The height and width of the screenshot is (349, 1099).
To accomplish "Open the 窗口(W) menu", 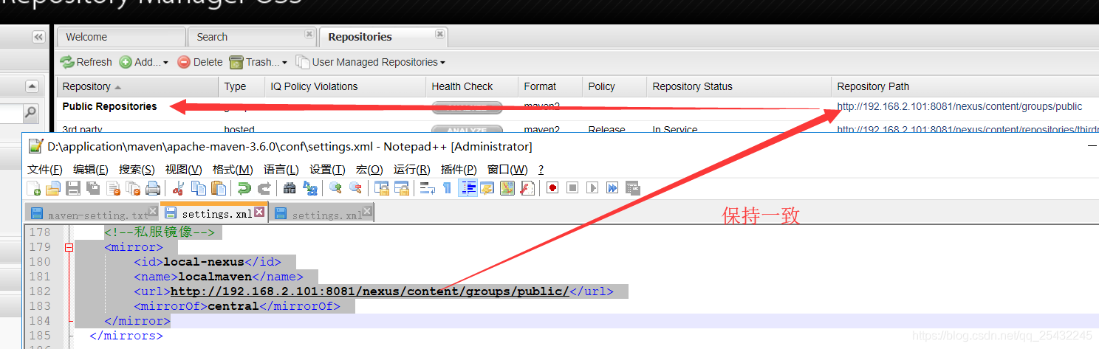I will (507, 169).
